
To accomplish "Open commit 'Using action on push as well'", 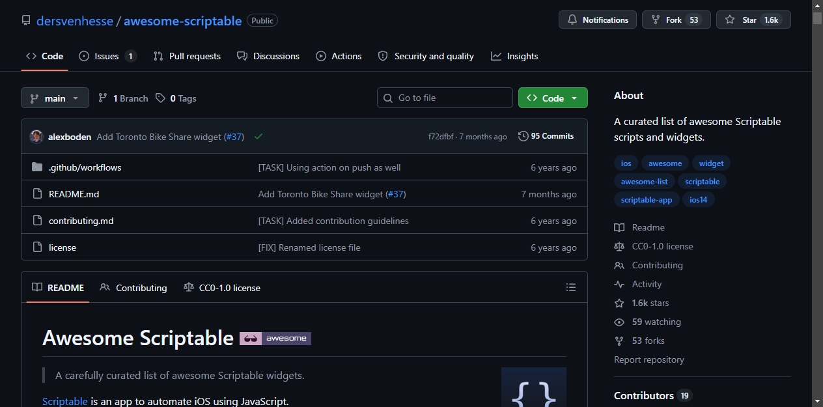I will click(x=329, y=167).
